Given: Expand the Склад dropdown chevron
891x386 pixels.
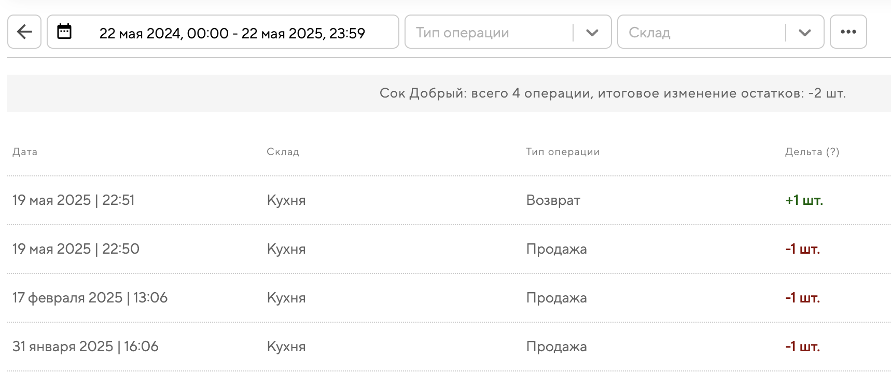Looking at the screenshot, I should coord(804,33).
